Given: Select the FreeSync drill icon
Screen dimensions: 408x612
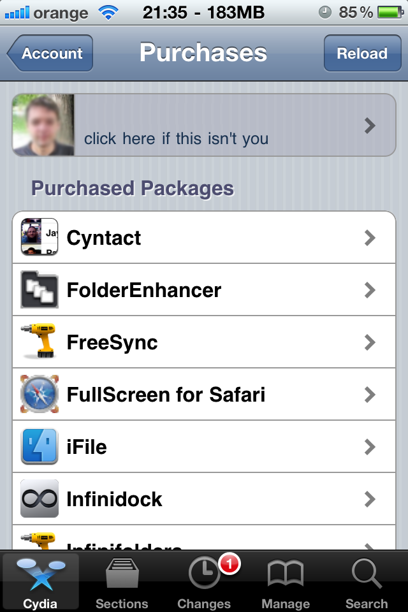Looking at the screenshot, I should click(40, 341).
